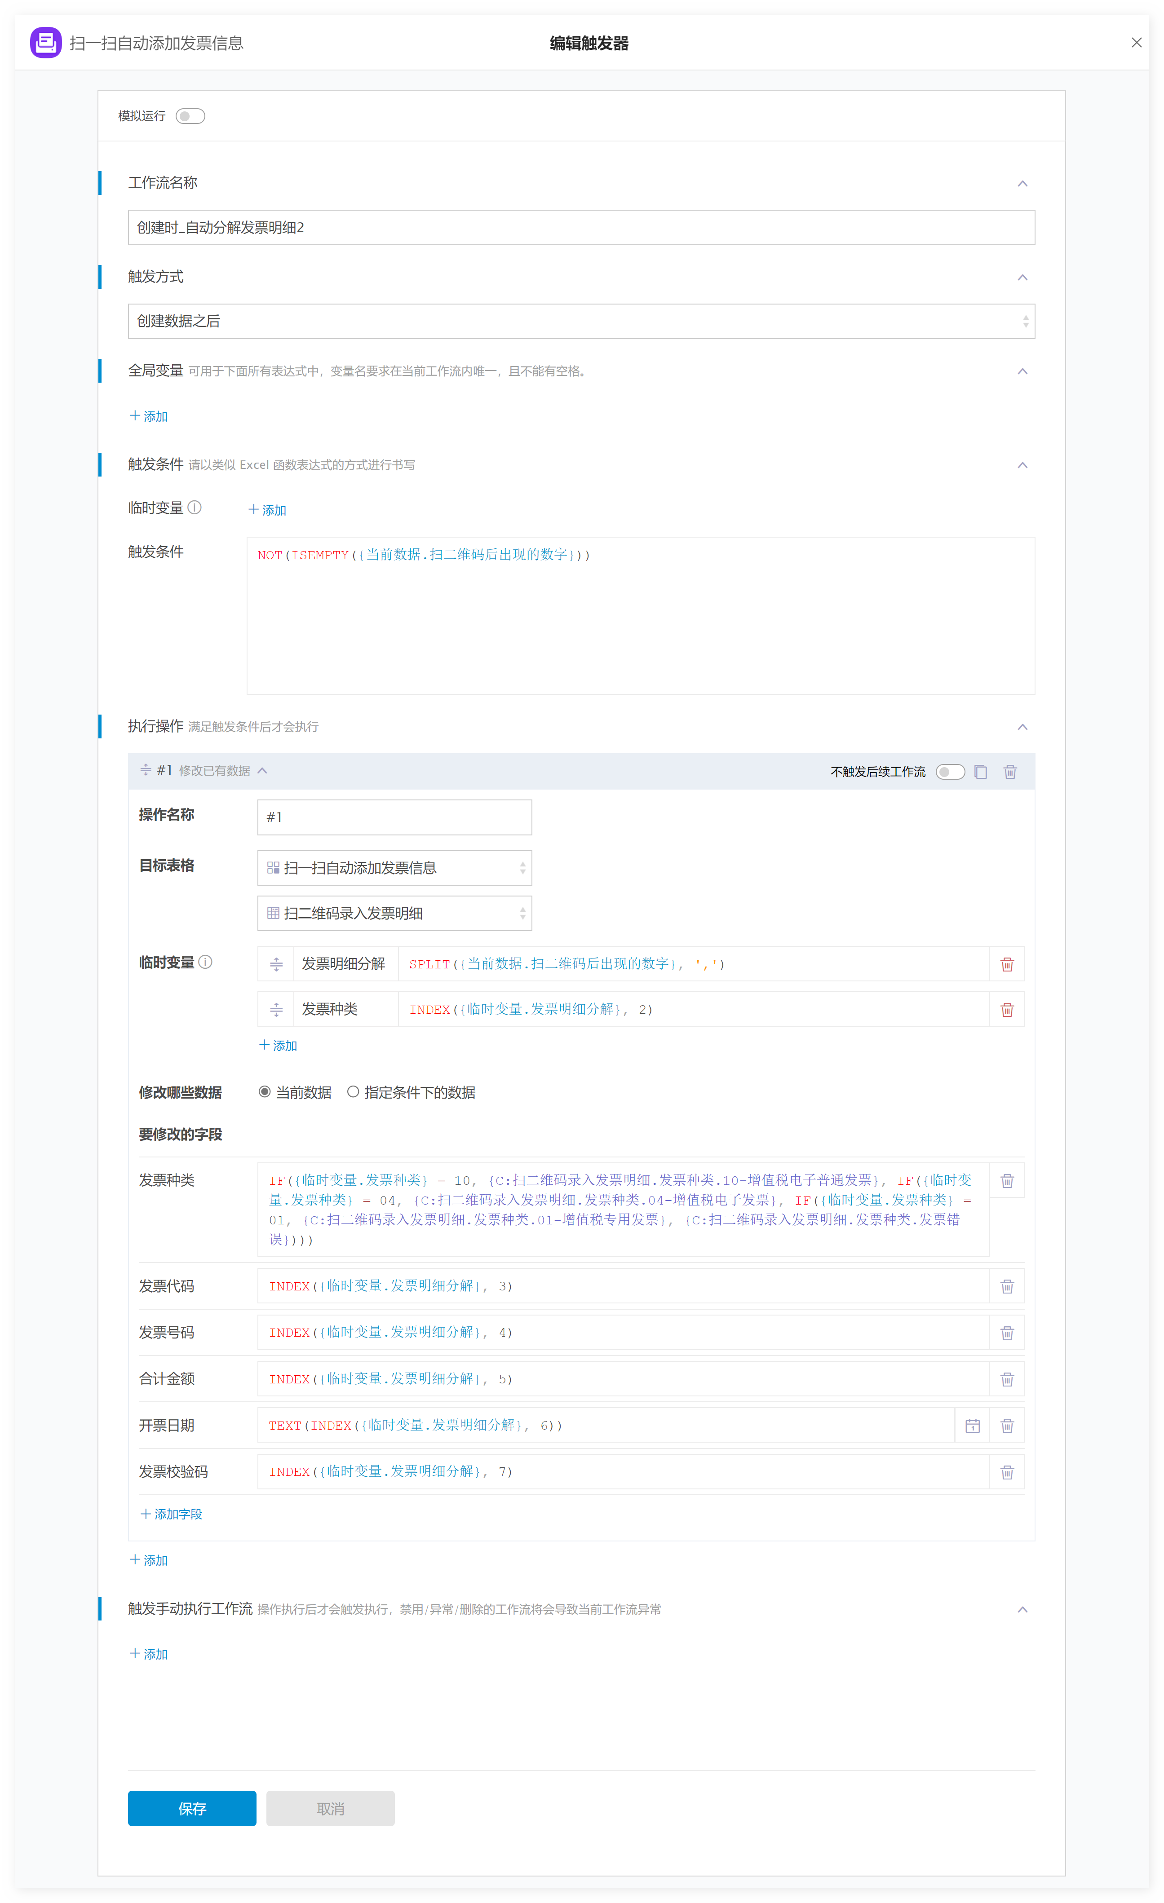Delete operation #1 with header trash icon
This screenshot has height=1903, width=1164.
(x=1009, y=772)
